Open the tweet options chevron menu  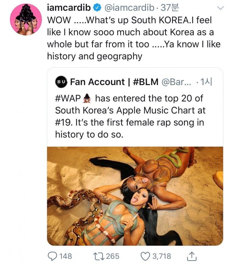click(220, 9)
